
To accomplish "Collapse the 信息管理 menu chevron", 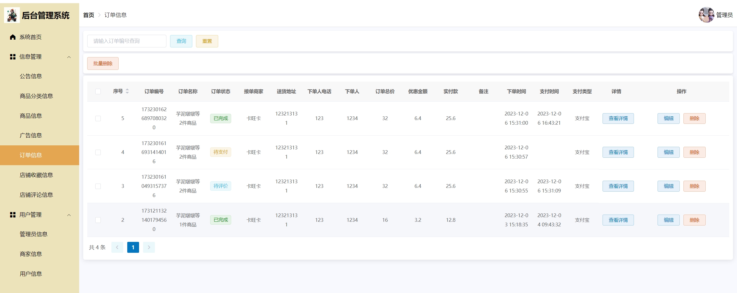I will pyautogui.click(x=69, y=57).
